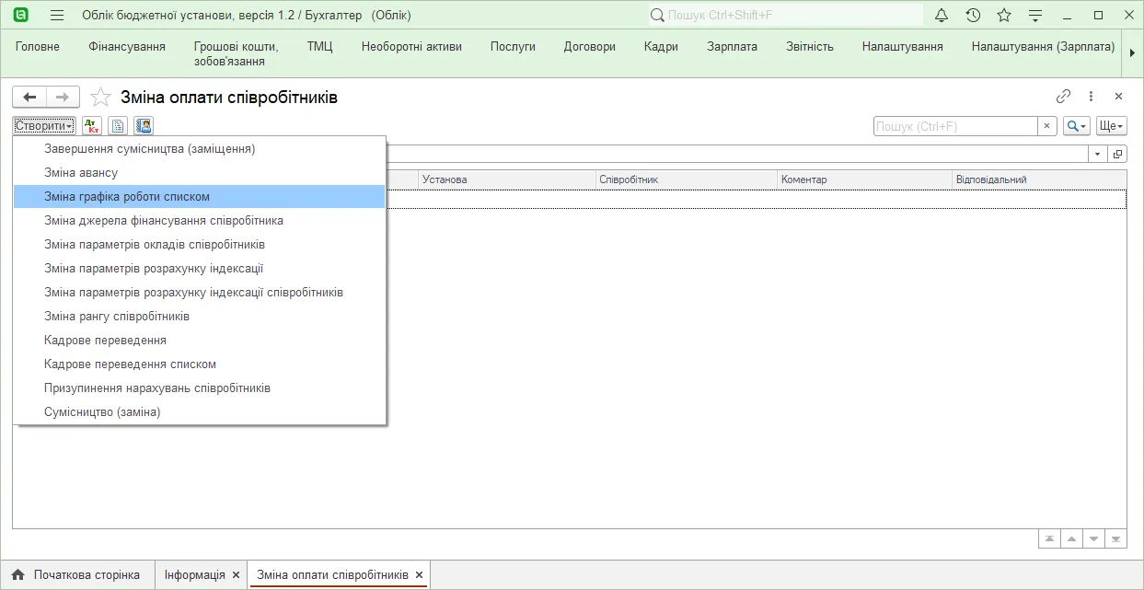Expand the Створити dropdown button
The image size is (1144, 590).
pyautogui.click(x=44, y=126)
